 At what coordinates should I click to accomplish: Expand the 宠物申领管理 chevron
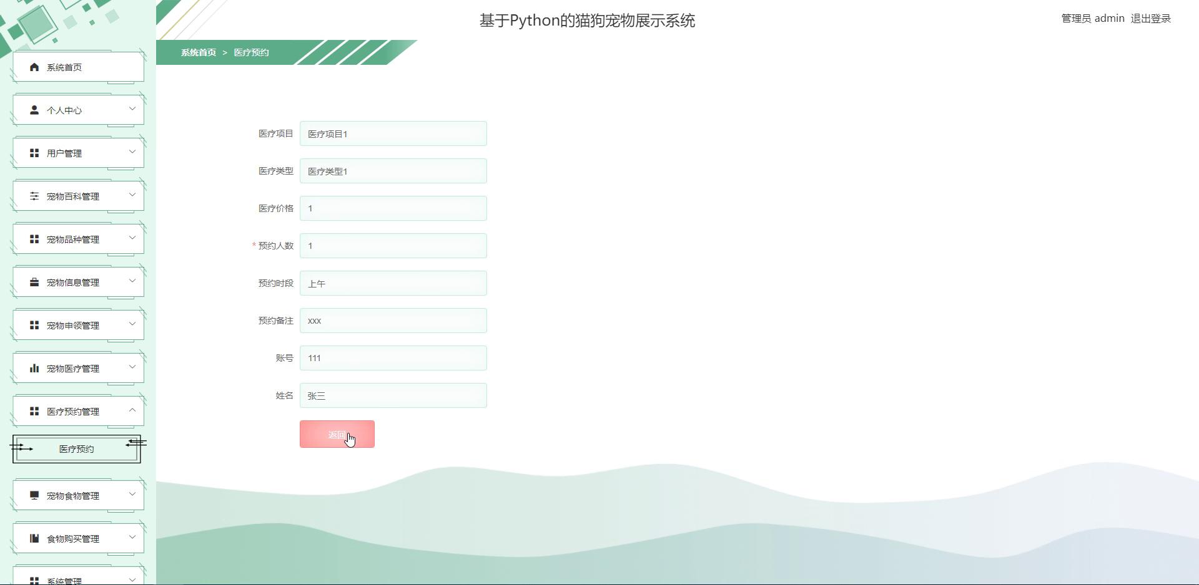pos(132,324)
